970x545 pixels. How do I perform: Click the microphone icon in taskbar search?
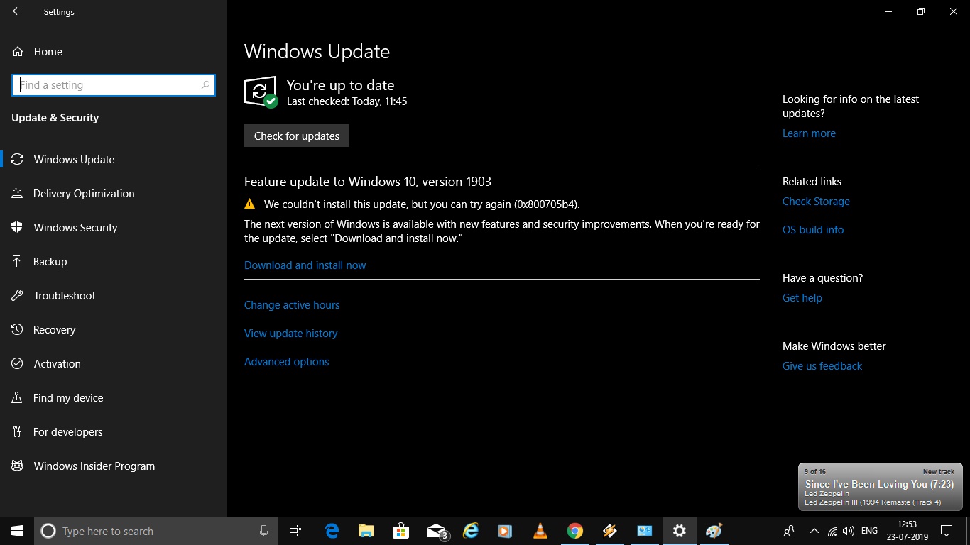click(x=263, y=531)
